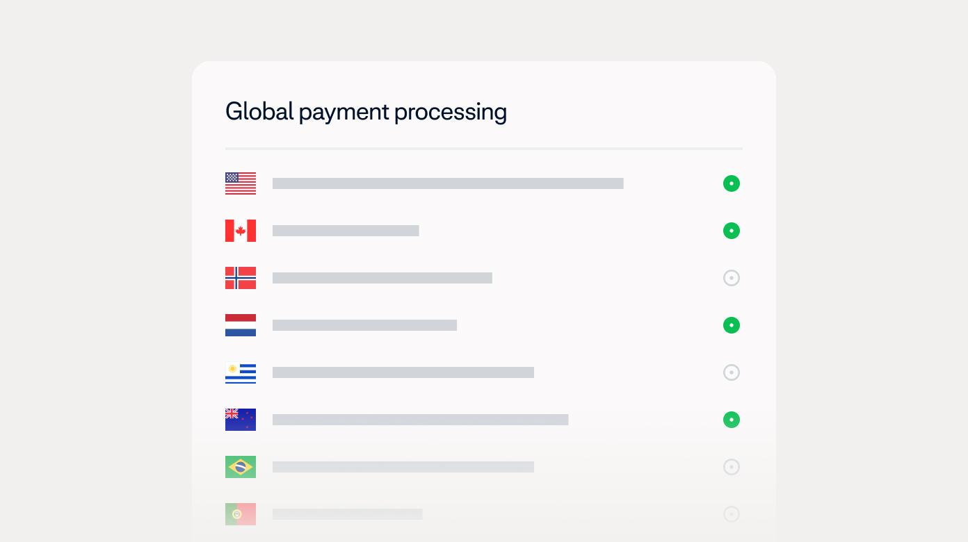
Task: Click the Canada flag icon
Action: pos(241,231)
